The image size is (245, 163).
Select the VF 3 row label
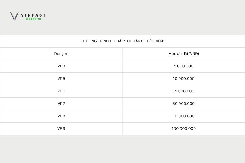(61, 66)
